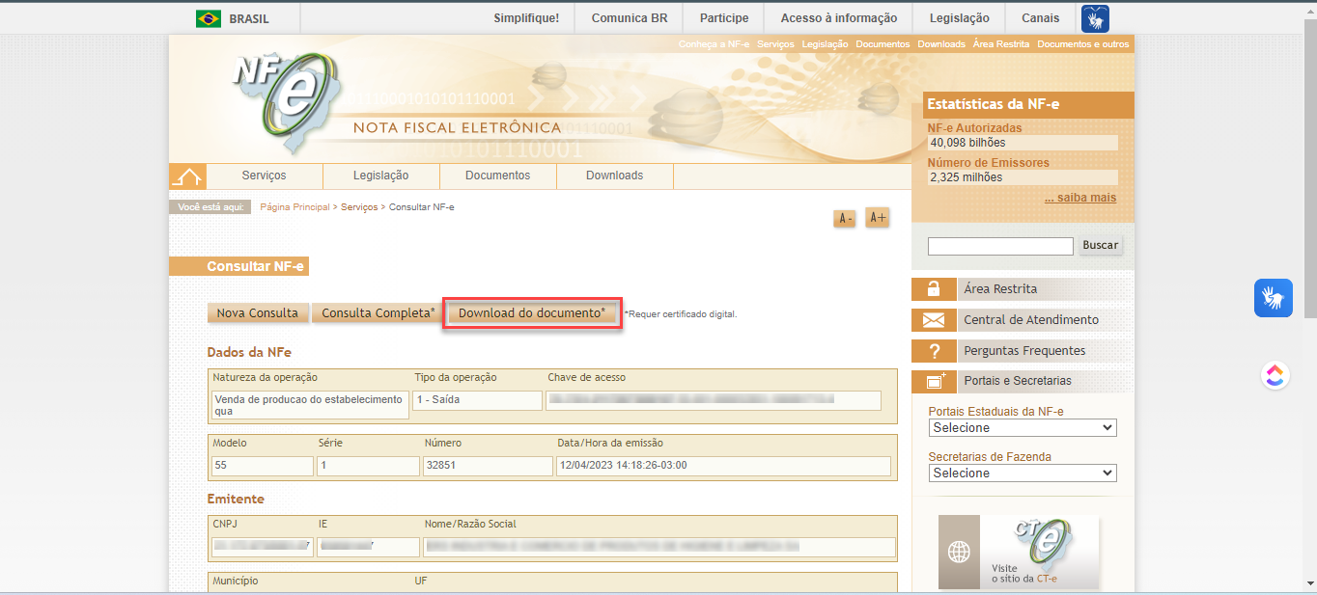Click Documentos link in top header

click(x=883, y=44)
